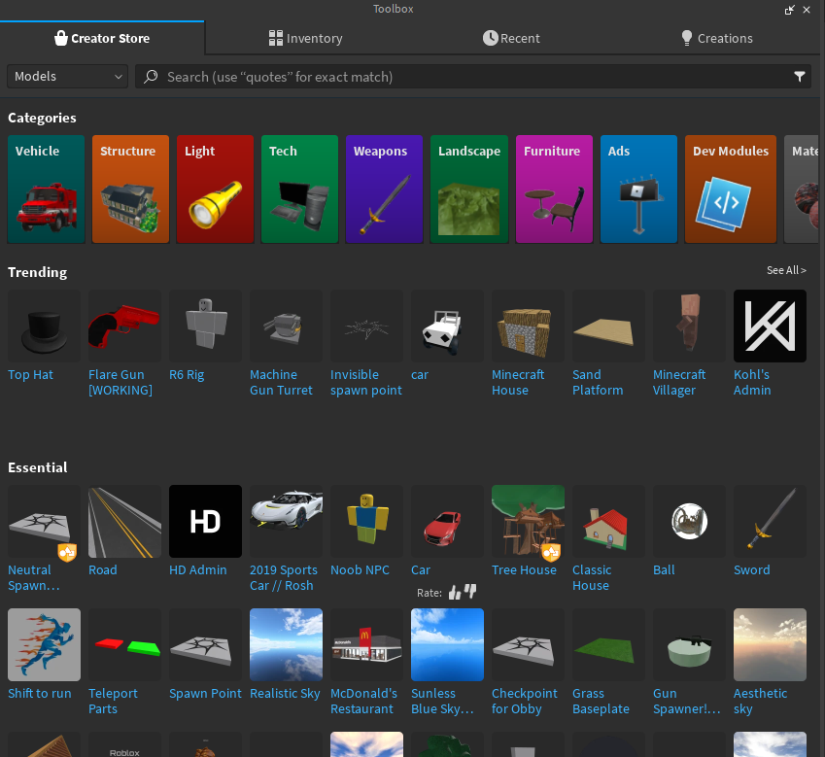The height and width of the screenshot is (757, 825).
Task: Go to the Creations tab
Action: pos(716,39)
